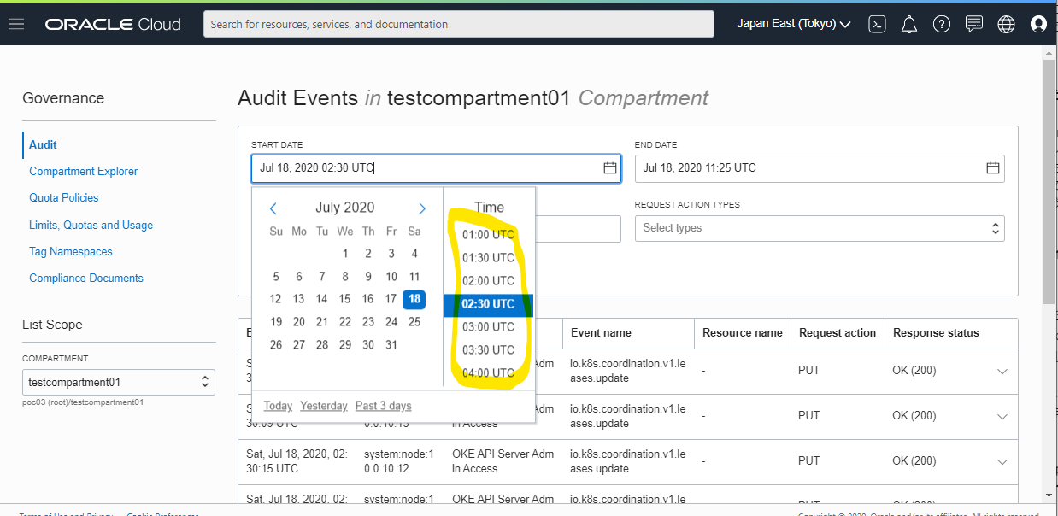Click the Start Date calendar icon

coord(610,168)
